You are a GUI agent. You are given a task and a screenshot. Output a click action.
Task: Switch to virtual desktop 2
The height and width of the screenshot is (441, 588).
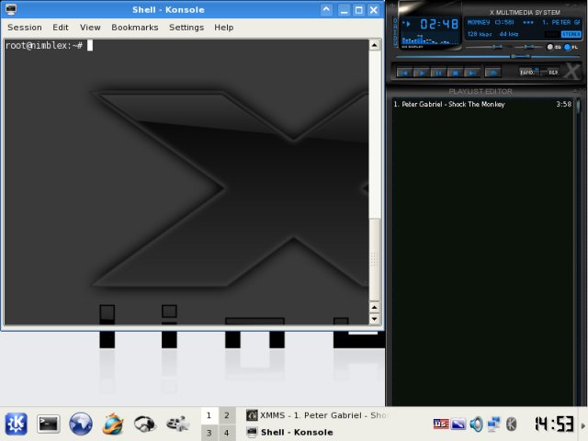pyautogui.click(x=227, y=415)
